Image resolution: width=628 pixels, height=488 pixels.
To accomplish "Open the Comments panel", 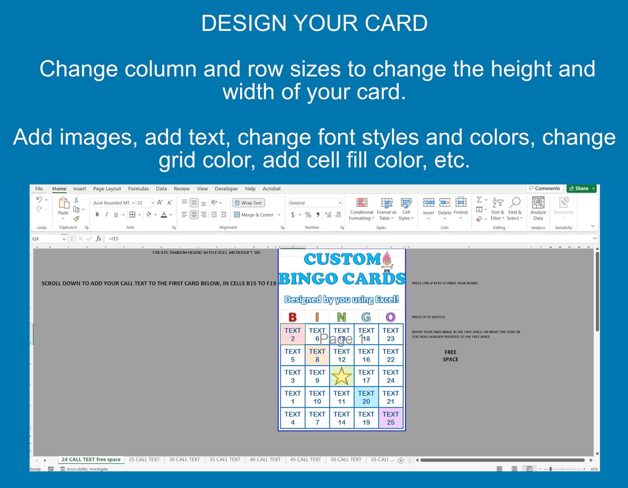I will [x=545, y=188].
